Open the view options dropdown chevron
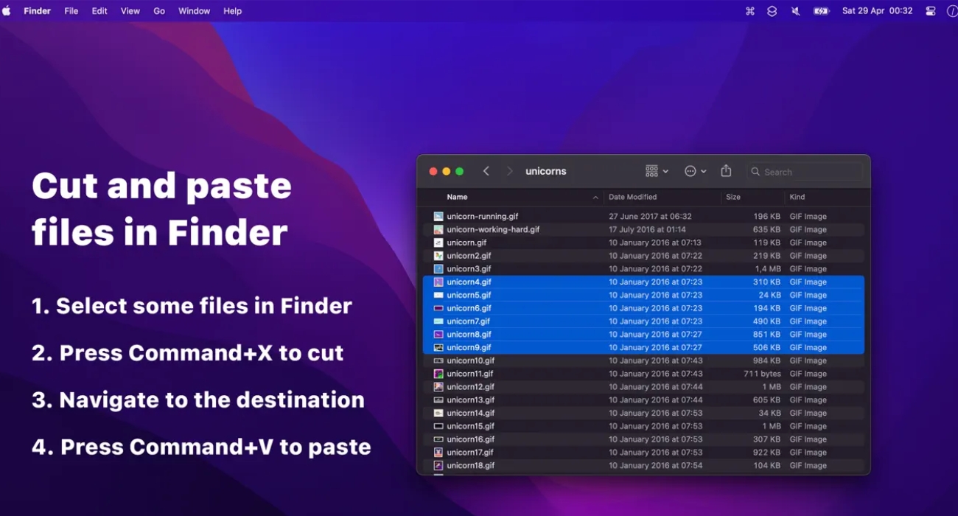Image resolution: width=958 pixels, height=516 pixels. pos(665,170)
